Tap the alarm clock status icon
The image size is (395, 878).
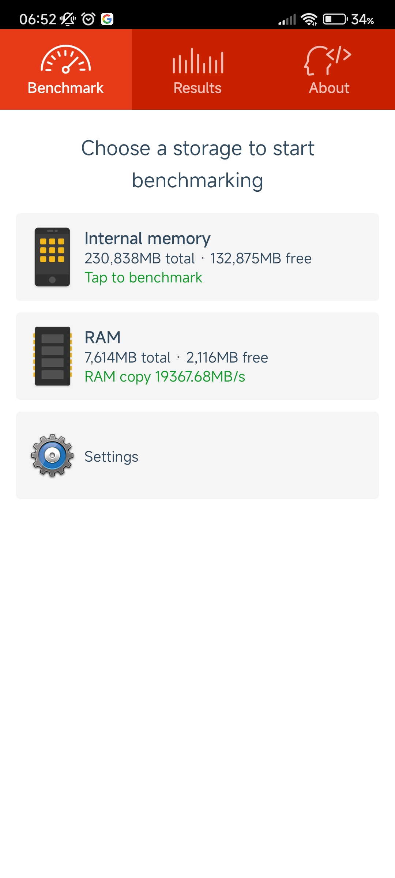[89, 19]
